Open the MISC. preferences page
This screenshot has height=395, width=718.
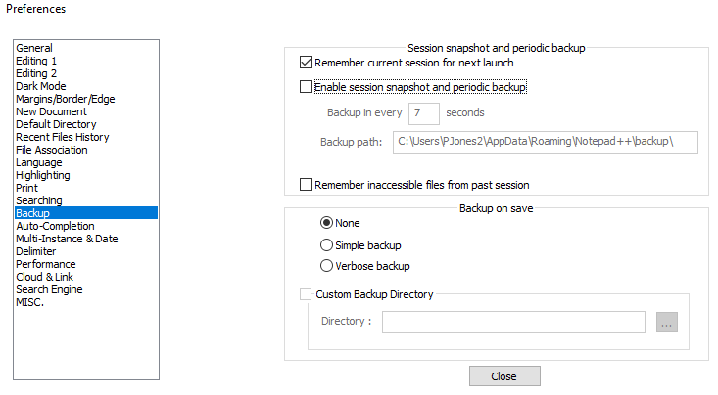click(x=29, y=302)
